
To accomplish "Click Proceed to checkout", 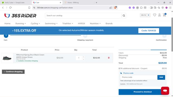I will 143,92.
